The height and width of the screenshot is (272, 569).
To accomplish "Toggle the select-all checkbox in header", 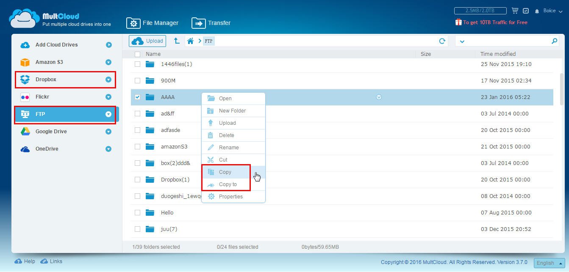I will tap(137, 54).
